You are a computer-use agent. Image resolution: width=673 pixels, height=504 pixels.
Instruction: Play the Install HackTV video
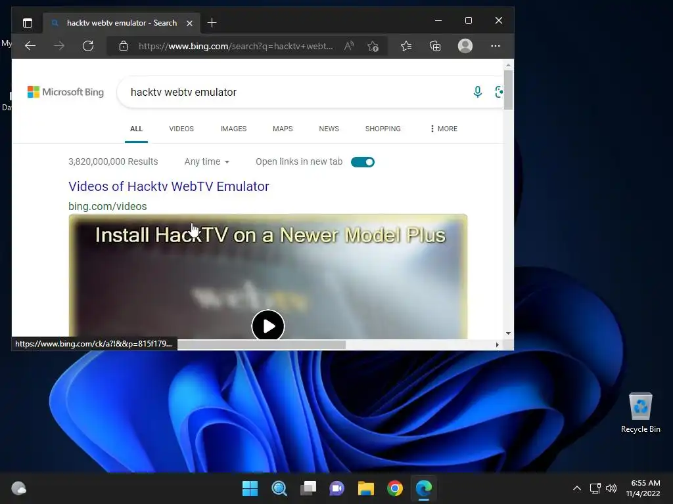(x=268, y=325)
